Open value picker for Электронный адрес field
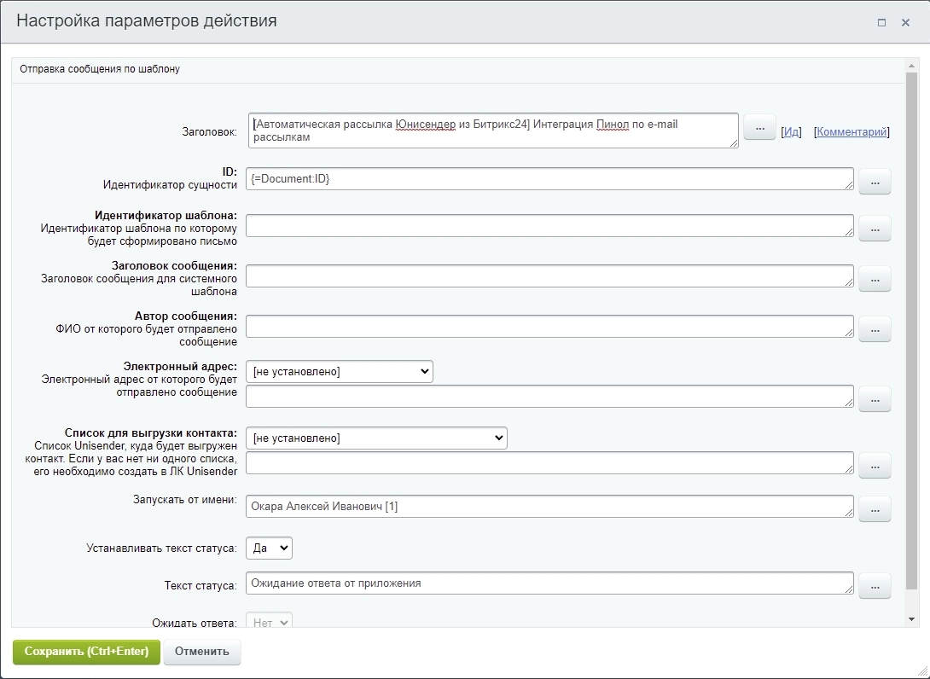Viewport: 930px width, 679px height. [875, 398]
